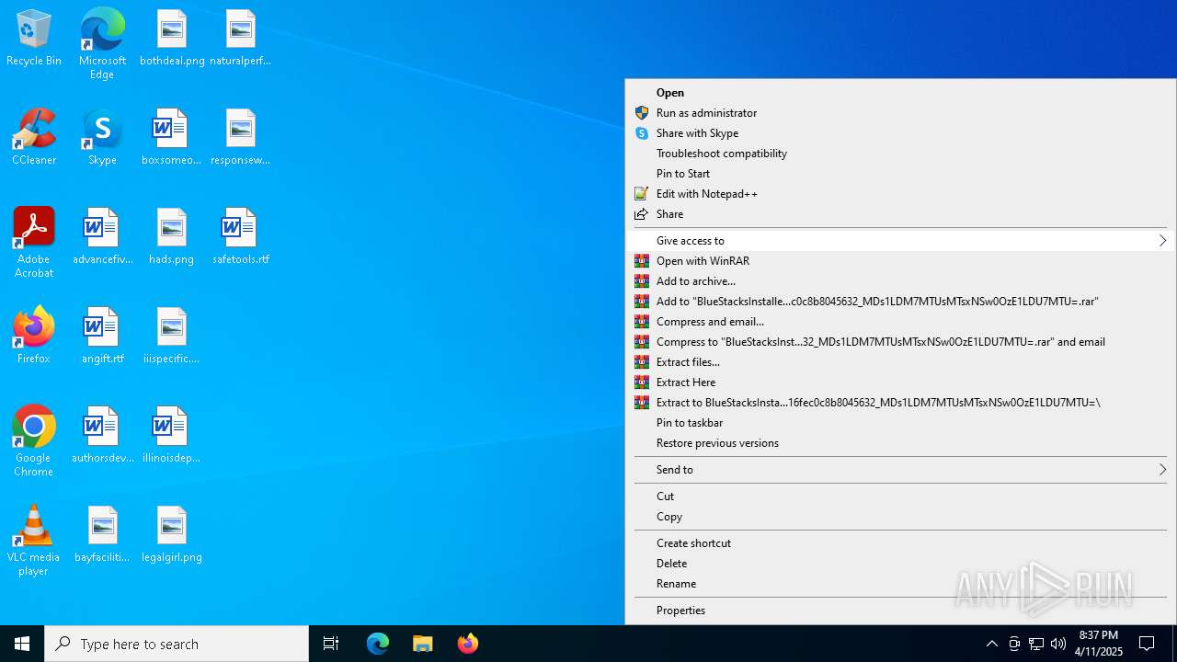Choose Add to archive...
This screenshot has width=1177, height=662.
900,281
